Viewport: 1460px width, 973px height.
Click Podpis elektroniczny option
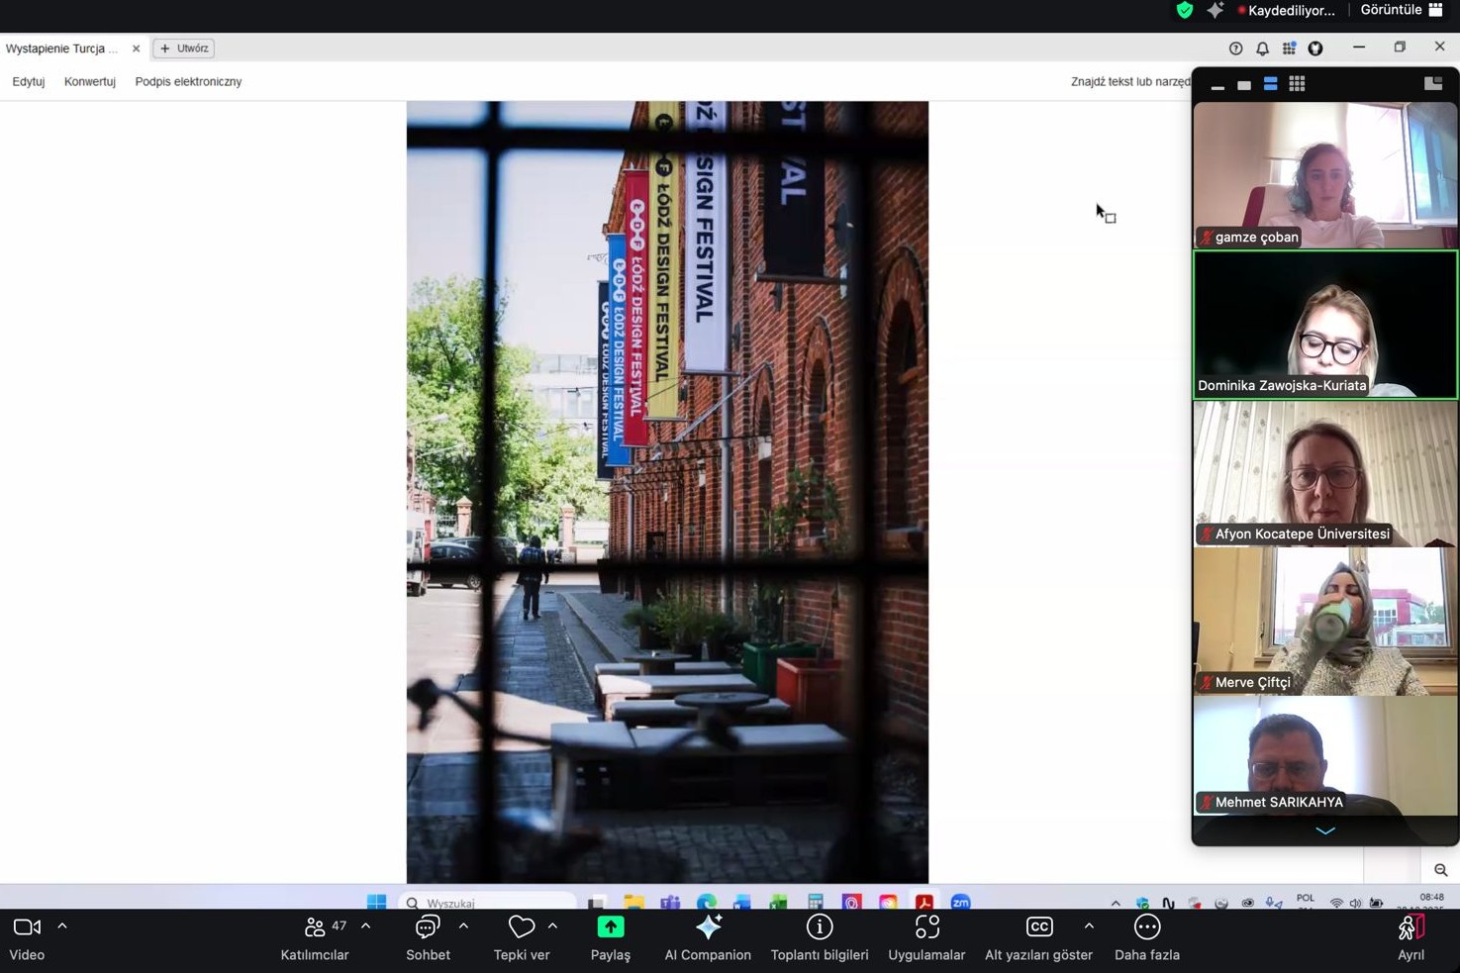188,82
